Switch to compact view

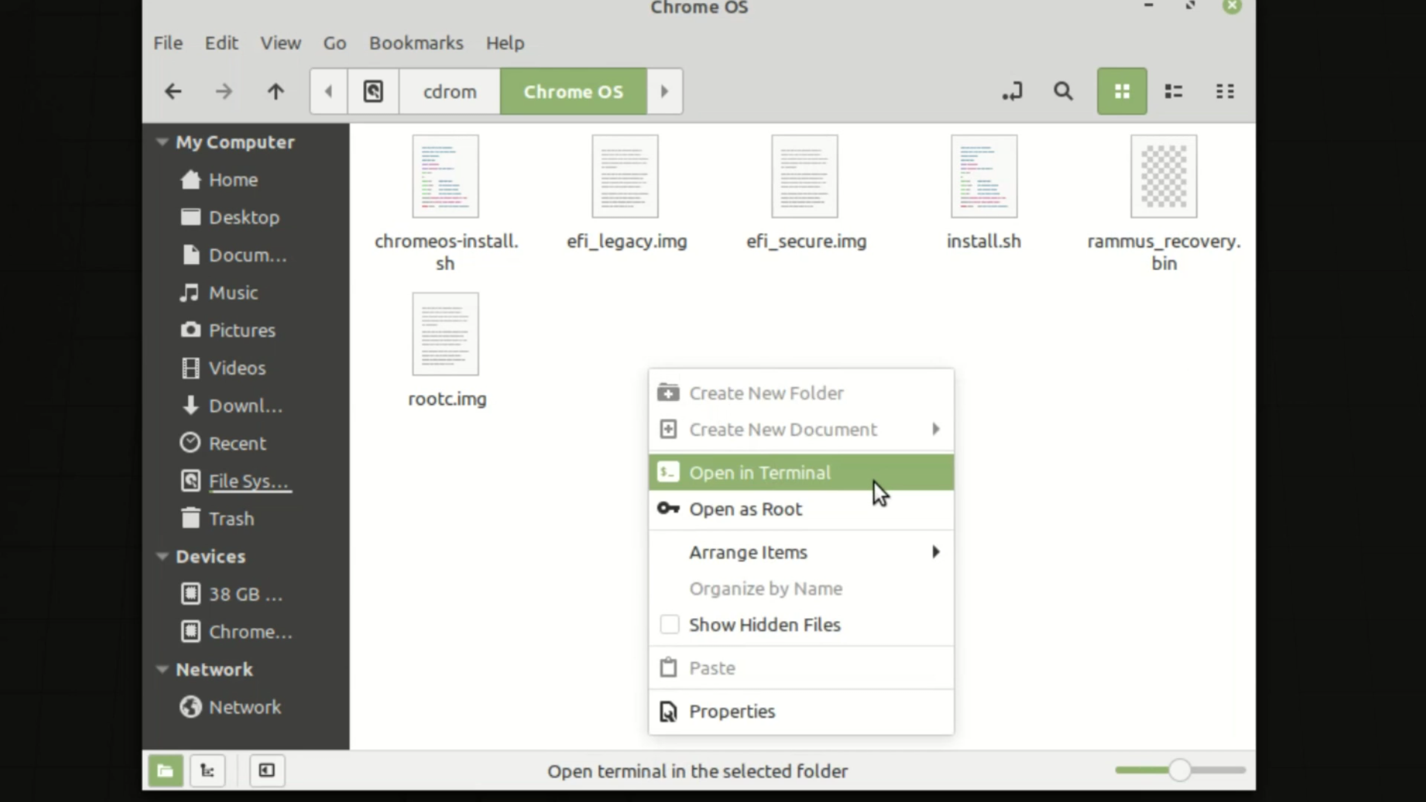(1224, 91)
